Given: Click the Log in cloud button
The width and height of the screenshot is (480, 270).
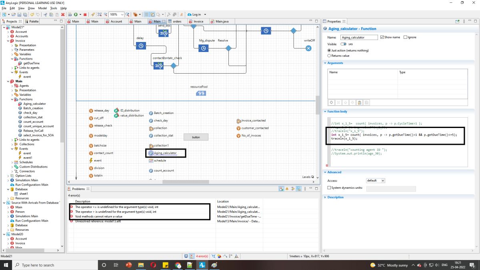Looking at the screenshot, I should [194, 14].
